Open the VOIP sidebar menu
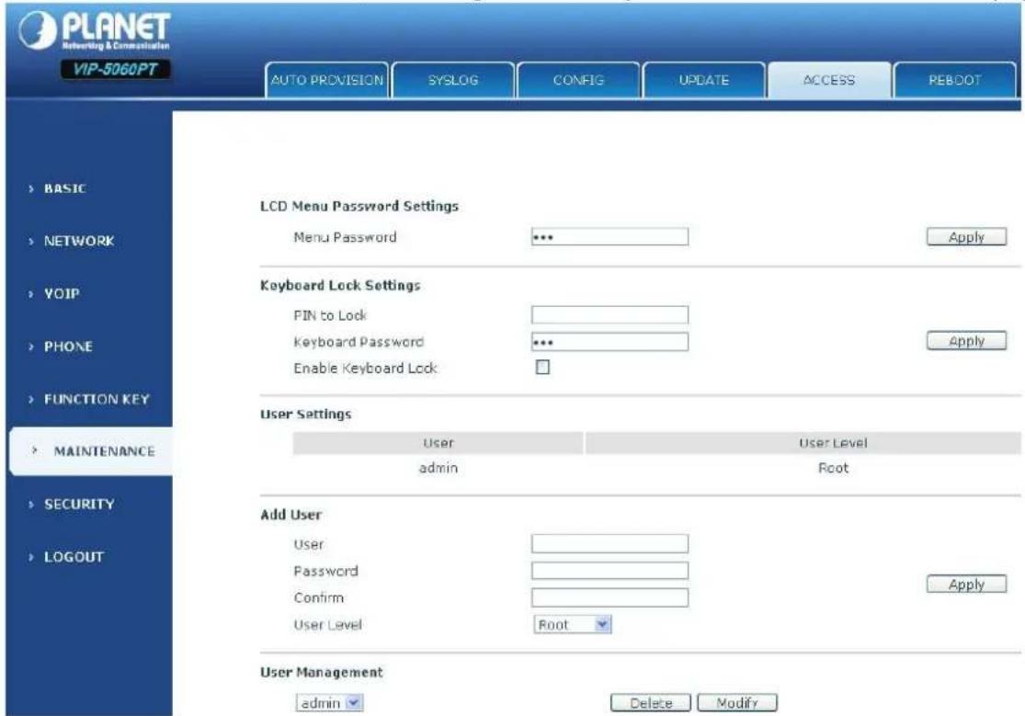1025x716 pixels. click(62, 293)
